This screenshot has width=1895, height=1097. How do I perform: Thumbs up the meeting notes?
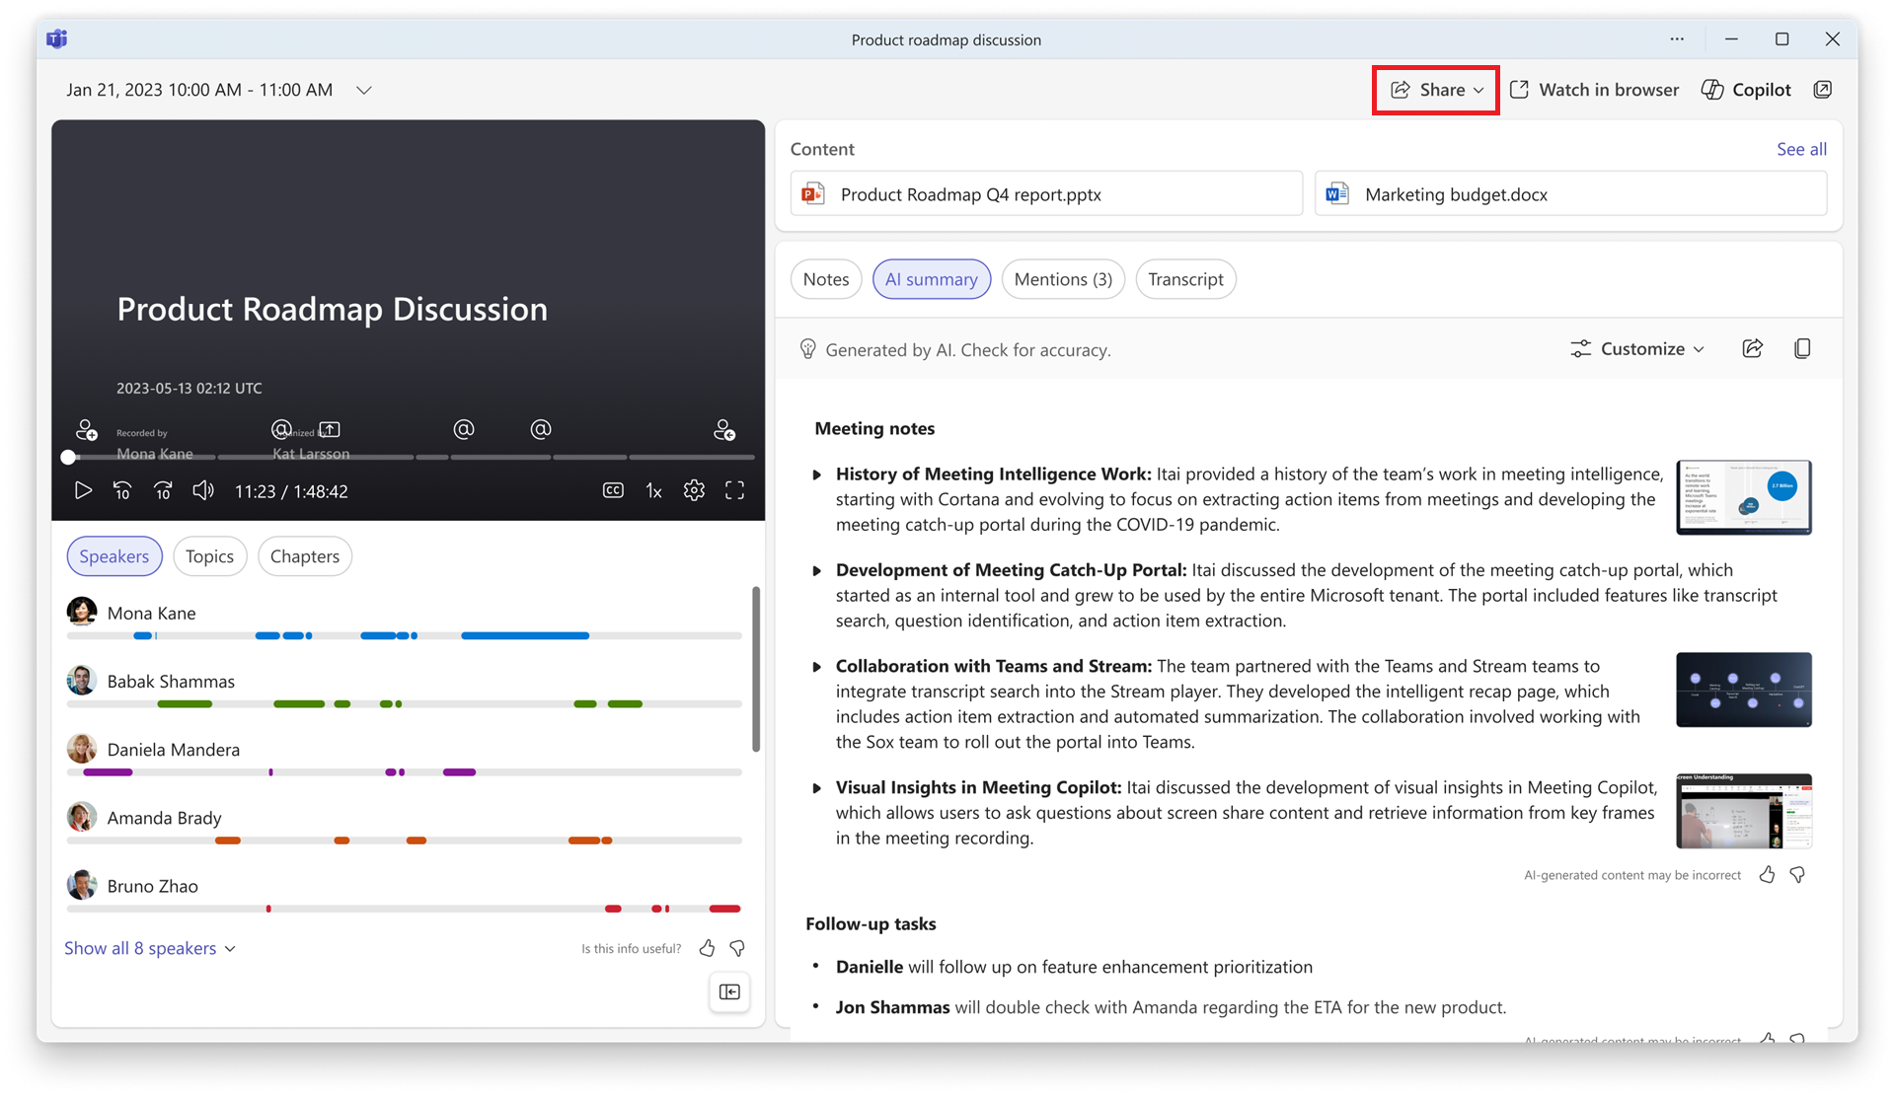pyautogui.click(x=1767, y=875)
